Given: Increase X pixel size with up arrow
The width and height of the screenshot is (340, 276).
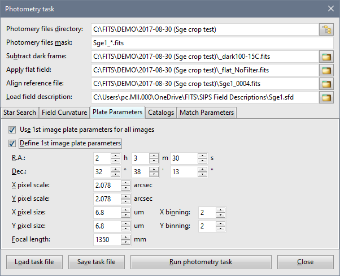Looking at the screenshot, I should point(125,210).
